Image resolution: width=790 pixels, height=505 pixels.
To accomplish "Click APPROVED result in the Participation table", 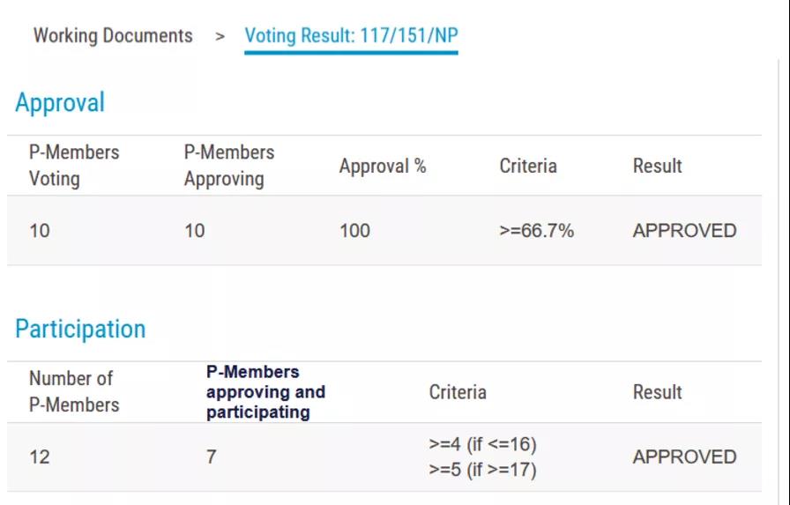I will [x=684, y=457].
